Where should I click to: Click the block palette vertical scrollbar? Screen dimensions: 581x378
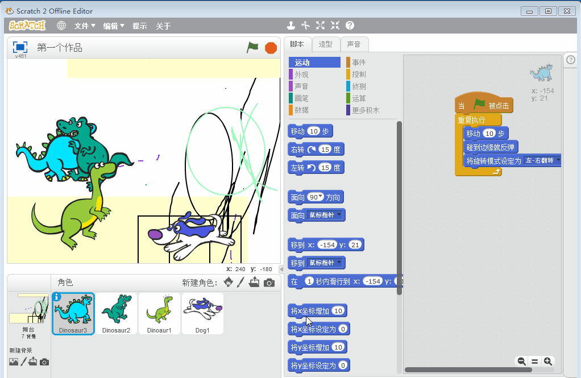coord(399,207)
